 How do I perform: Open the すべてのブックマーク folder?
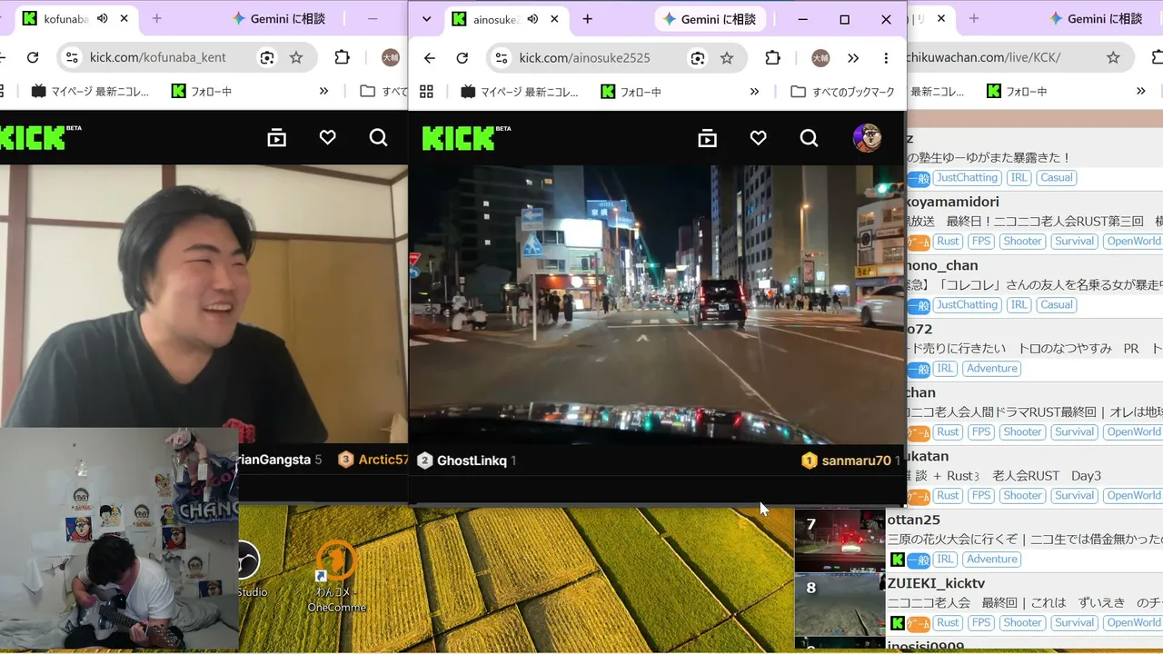(x=843, y=92)
